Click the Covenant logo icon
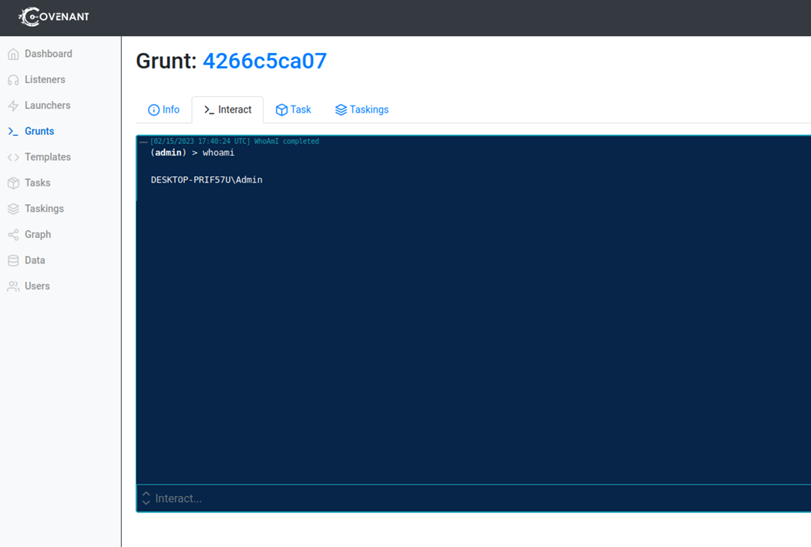 [x=29, y=16]
